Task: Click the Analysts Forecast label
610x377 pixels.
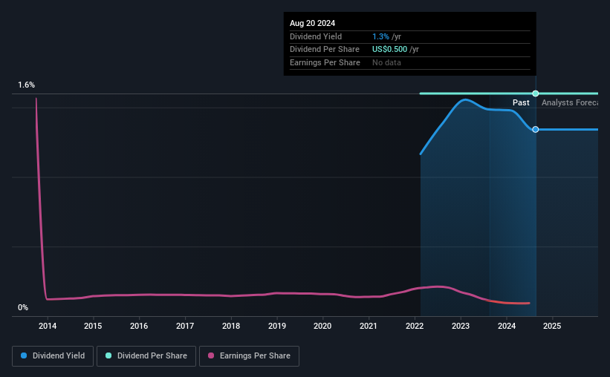Action: [570, 102]
